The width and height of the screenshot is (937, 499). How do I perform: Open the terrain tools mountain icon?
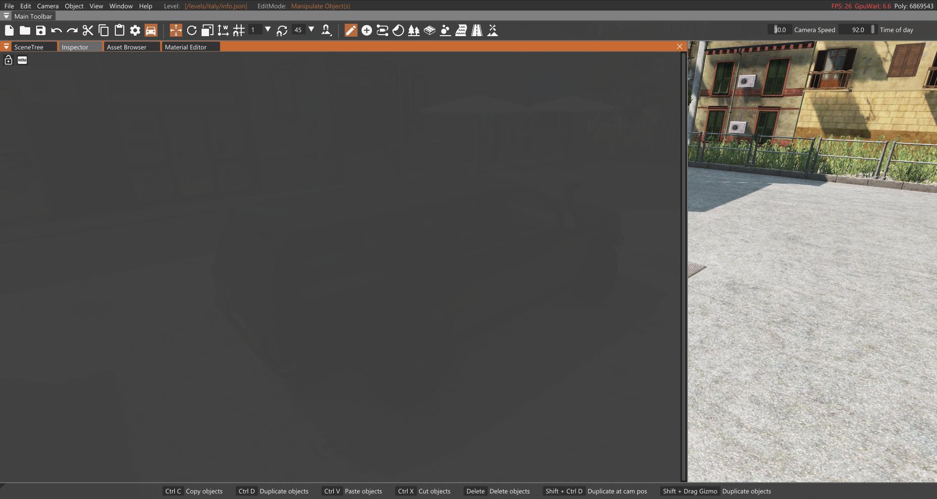[493, 30]
